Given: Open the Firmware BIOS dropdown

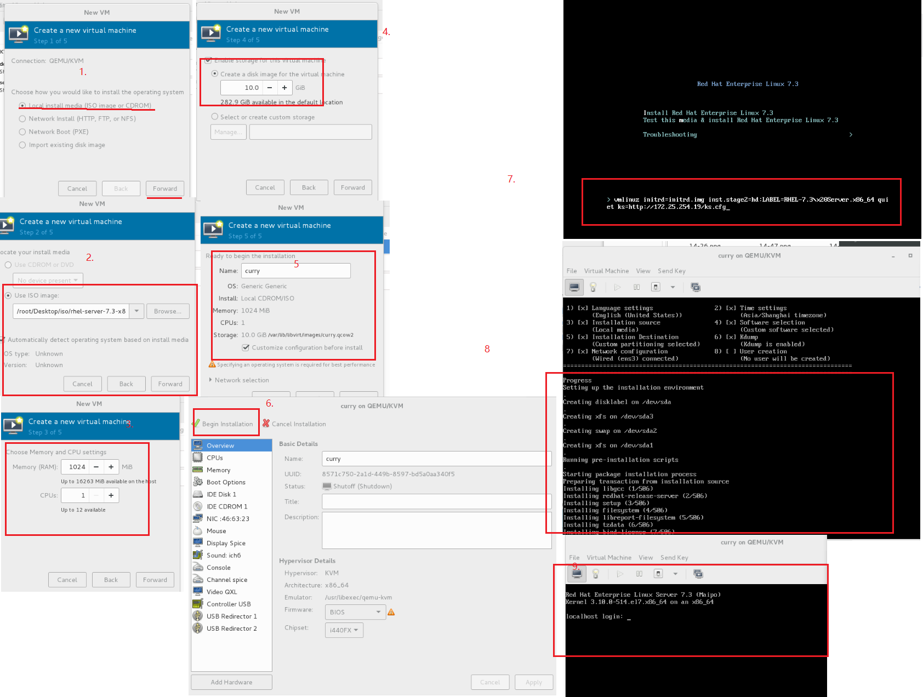Looking at the screenshot, I should click(355, 612).
